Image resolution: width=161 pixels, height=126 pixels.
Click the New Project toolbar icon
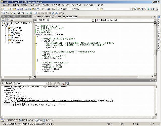click(x=4, y=9)
